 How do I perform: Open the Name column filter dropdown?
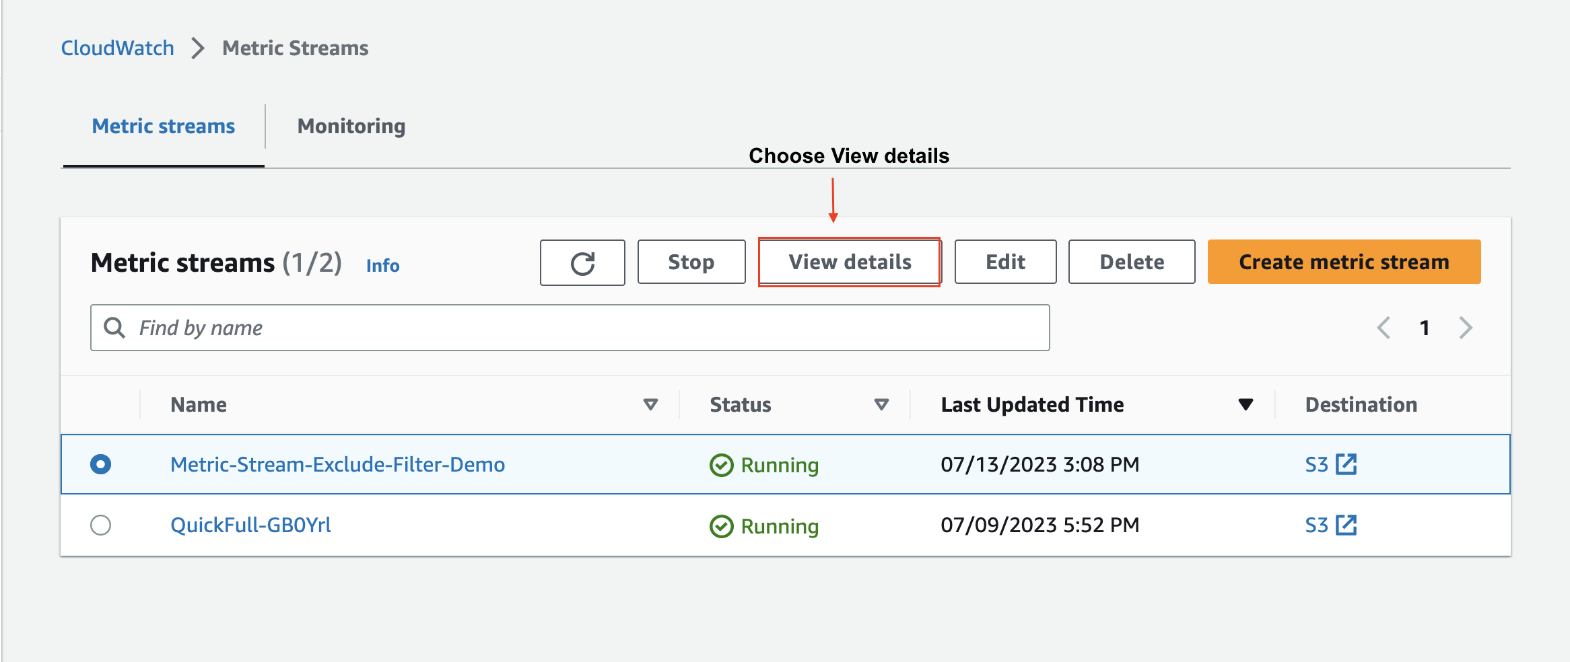pos(650,404)
